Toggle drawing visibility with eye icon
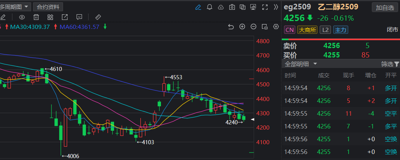This screenshot has width=400, height=160. click(22, 17)
